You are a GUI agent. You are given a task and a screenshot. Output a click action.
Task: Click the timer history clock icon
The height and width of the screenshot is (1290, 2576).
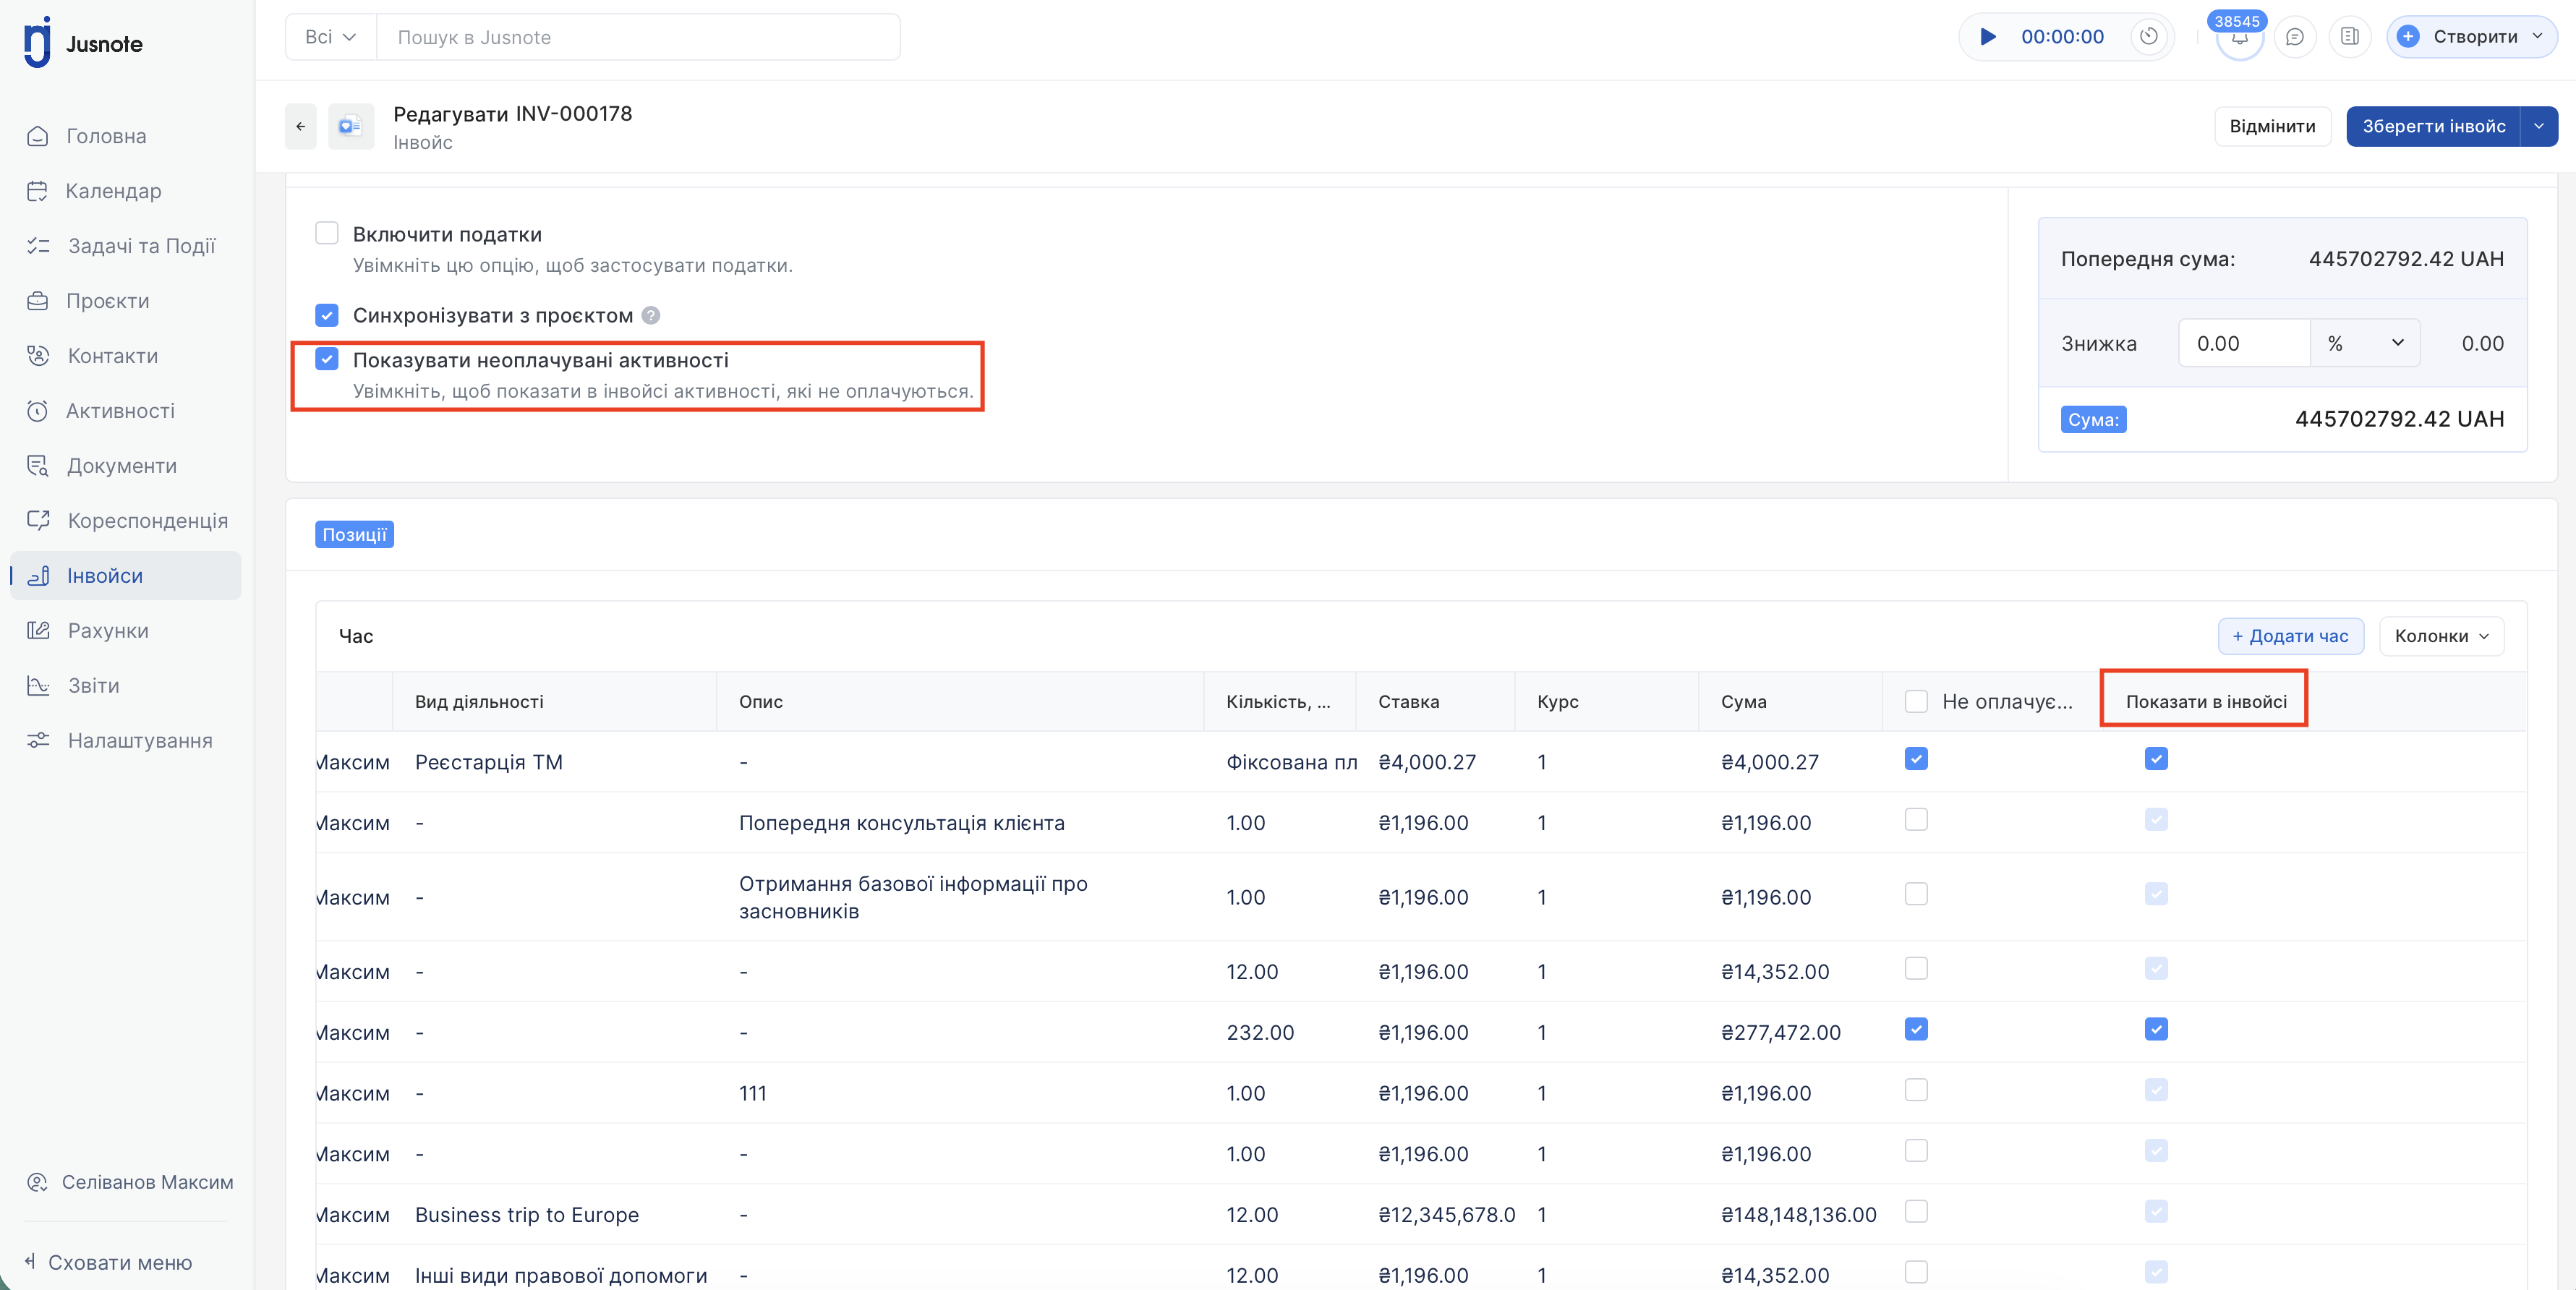point(2148,37)
